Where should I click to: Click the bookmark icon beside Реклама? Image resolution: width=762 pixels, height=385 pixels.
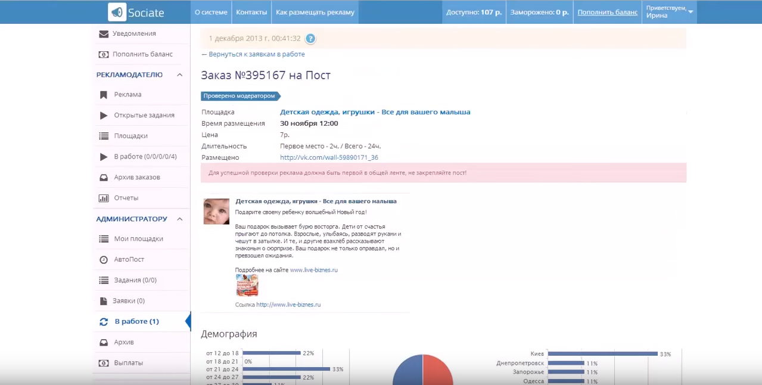coord(103,95)
